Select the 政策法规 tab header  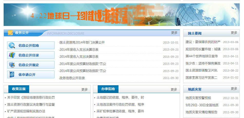tap(19, 89)
